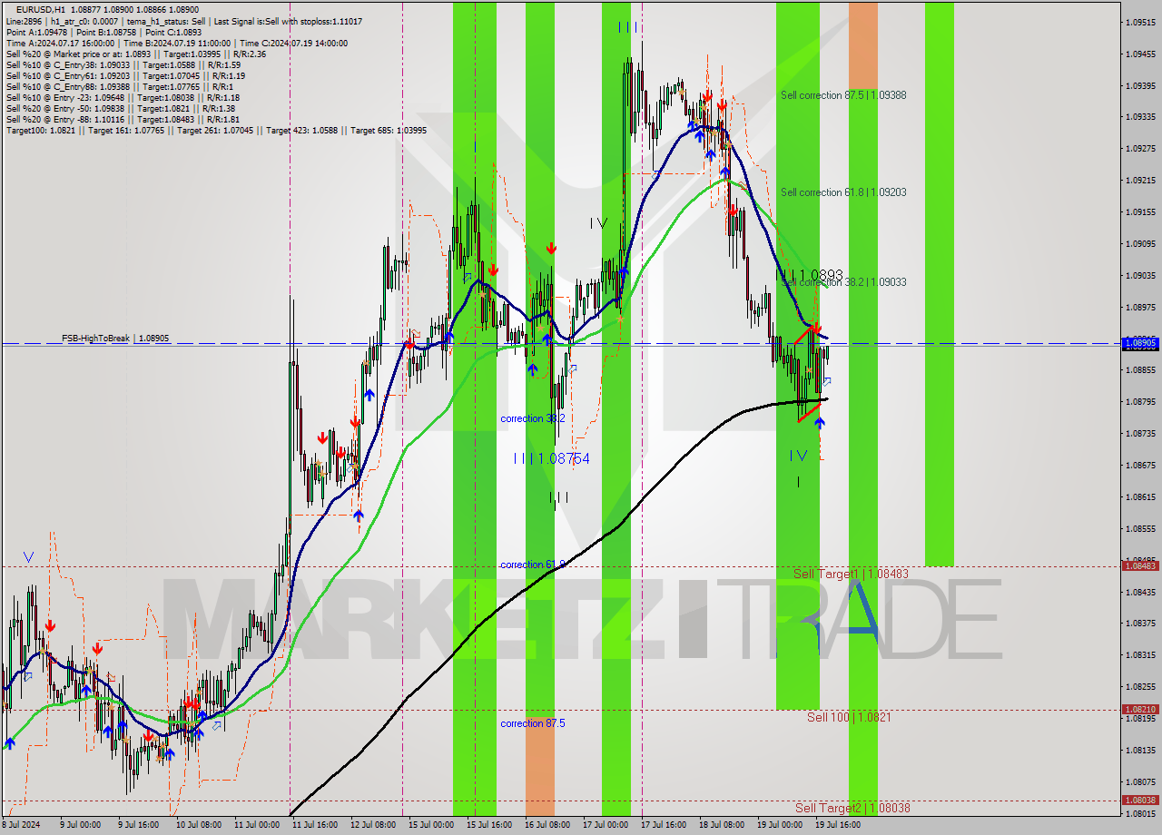This screenshot has width=1162, height=835.
Task: Click the blue V wave label
Action: pos(29,556)
